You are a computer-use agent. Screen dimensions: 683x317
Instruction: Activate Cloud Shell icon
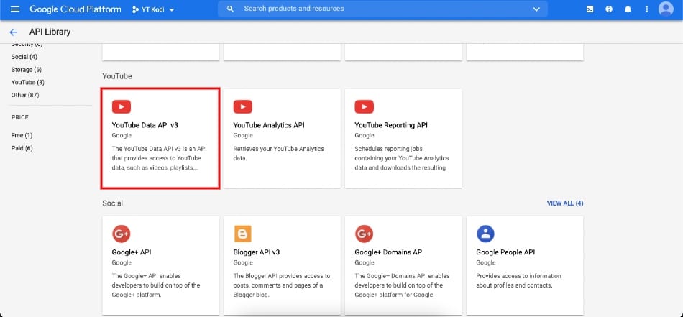click(590, 9)
